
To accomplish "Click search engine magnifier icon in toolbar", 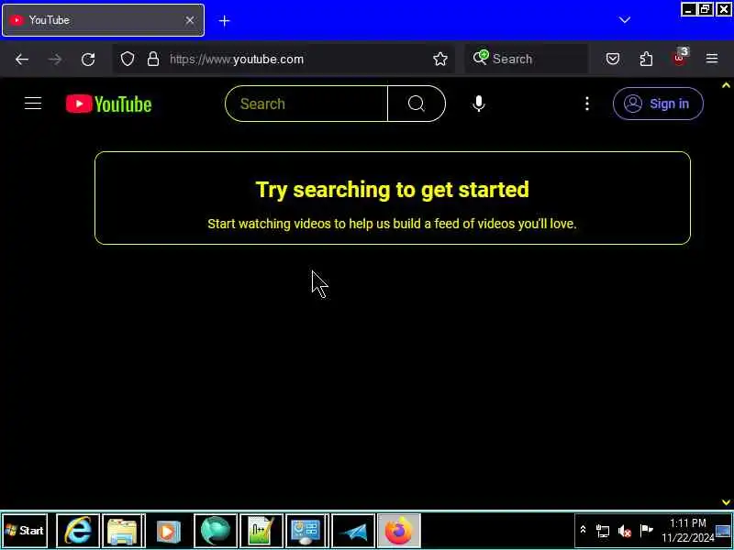I will 480,58.
